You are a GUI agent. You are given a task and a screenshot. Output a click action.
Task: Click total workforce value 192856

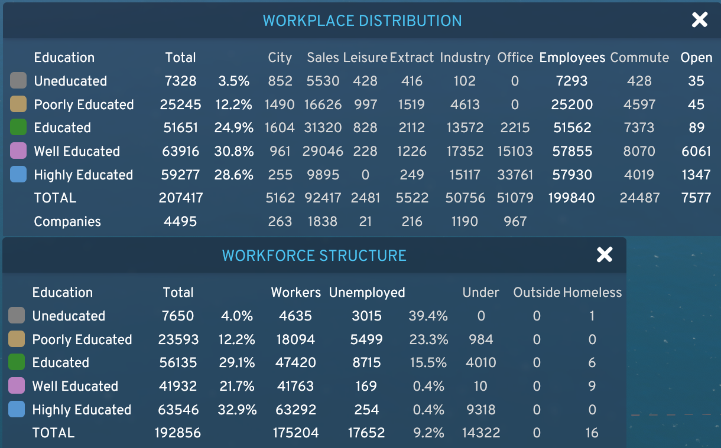point(178,433)
